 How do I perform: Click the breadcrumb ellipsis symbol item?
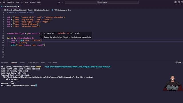click(x=70, y=10)
